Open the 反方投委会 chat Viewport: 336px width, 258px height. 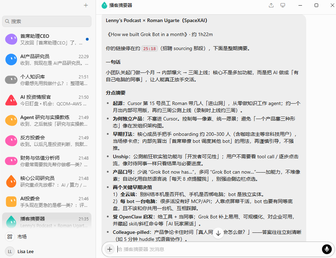47,141
